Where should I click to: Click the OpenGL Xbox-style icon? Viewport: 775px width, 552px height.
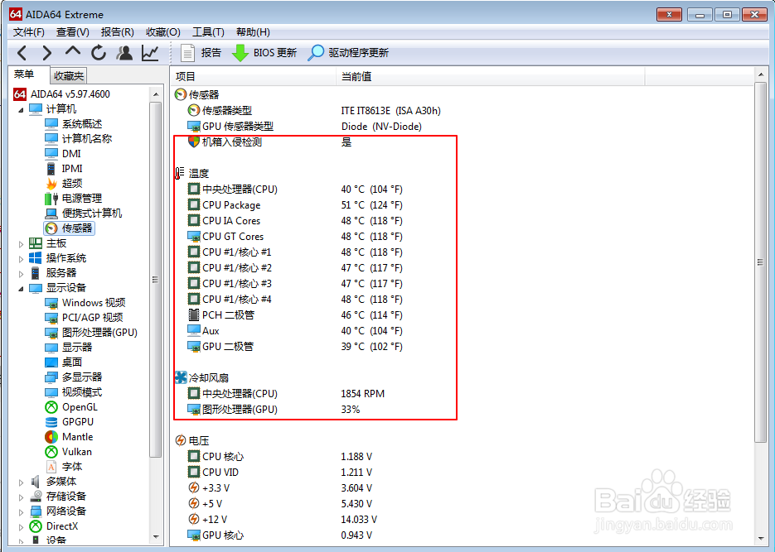[51, 407]
